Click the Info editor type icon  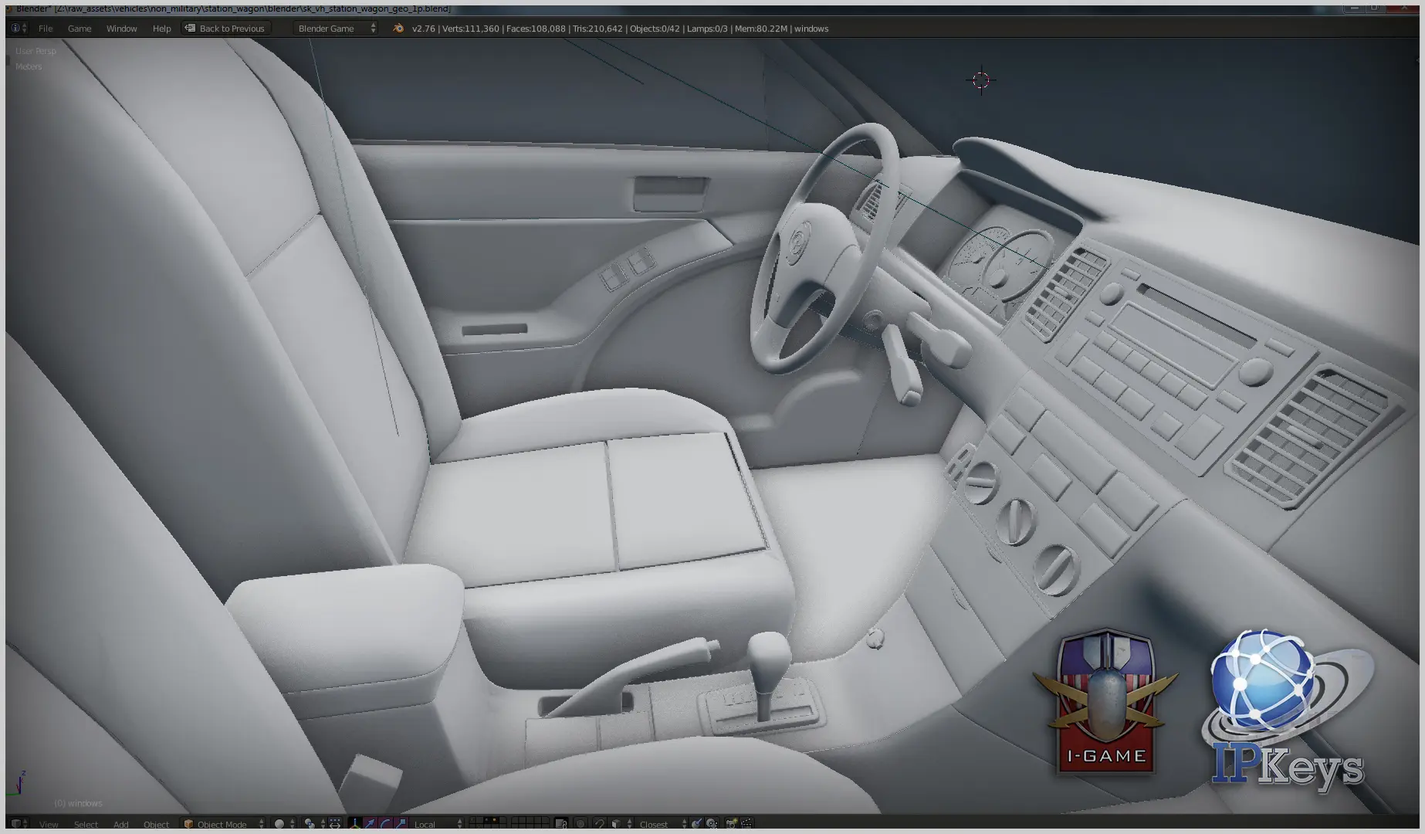coord(15,29)
